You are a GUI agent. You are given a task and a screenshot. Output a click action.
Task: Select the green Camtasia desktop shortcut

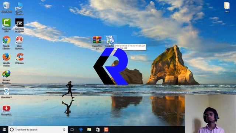tap(6, 23)
